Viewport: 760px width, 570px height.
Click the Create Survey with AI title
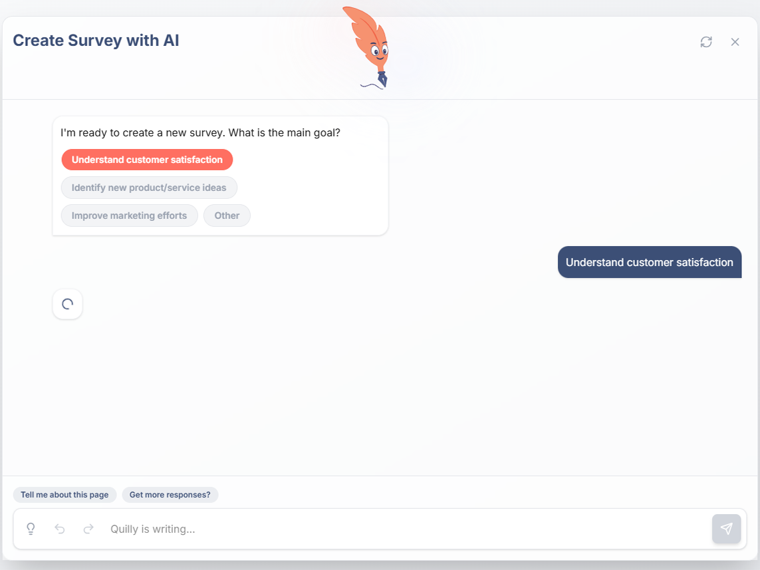coord(96,41)
